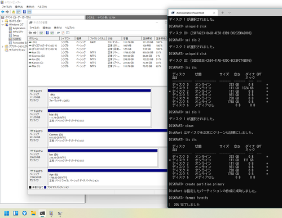
Task: Go back in Event Viewer toolbar
Action: pos(3,12)
